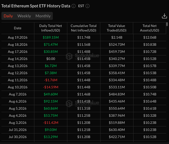Select the Jul 31,2026 date cell
169x144 pixels.
point(18,130)
